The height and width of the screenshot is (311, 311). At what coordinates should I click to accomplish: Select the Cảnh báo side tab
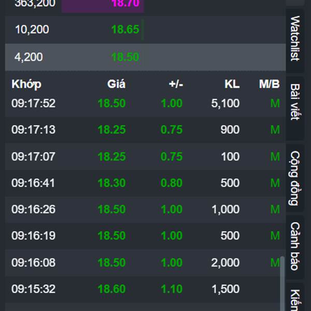[x=295, y=246]
